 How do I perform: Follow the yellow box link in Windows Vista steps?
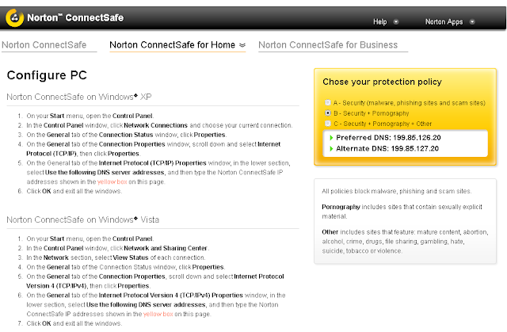pos(158,314)
